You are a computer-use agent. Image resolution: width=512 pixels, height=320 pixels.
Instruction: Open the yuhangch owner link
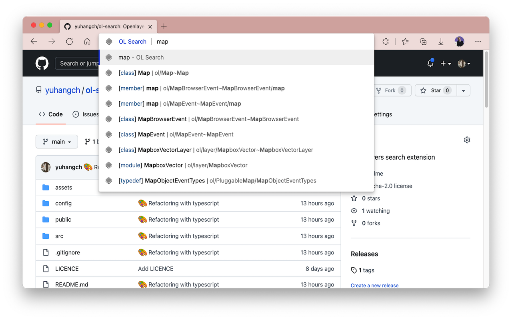63,90
